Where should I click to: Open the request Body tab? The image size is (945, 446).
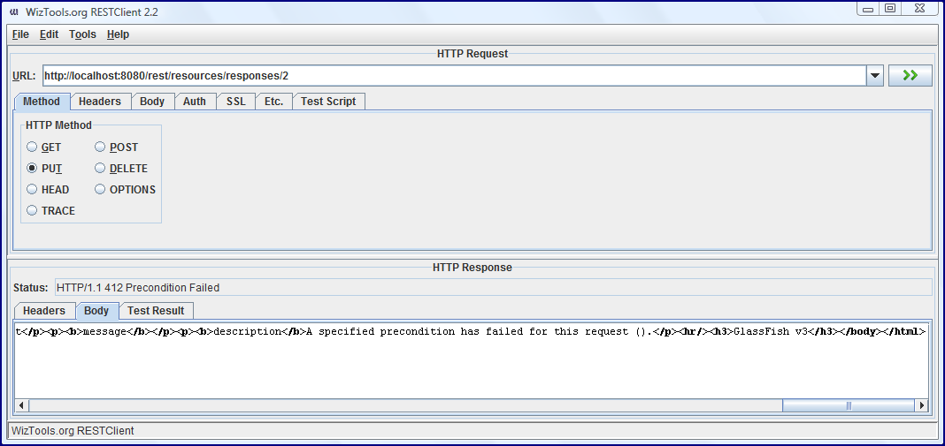click(152, 102)
